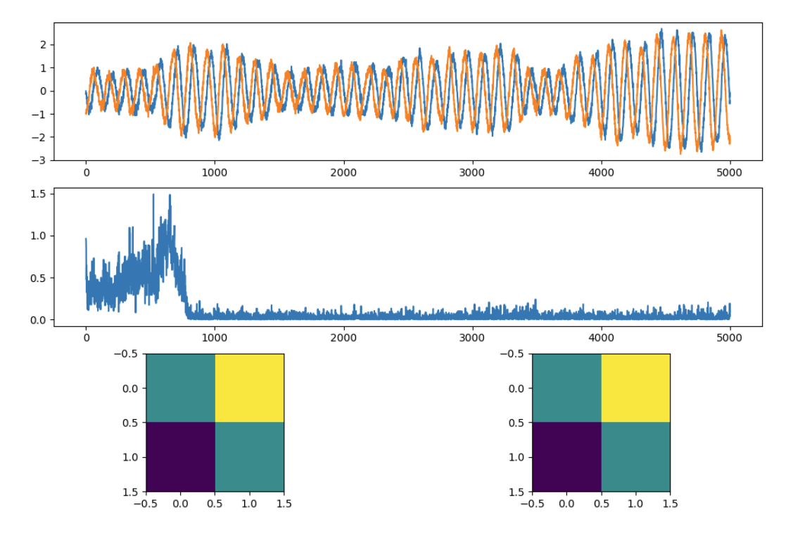
Task: Click the 2 y-axis label of the top plot
Action: pos(43,44)
